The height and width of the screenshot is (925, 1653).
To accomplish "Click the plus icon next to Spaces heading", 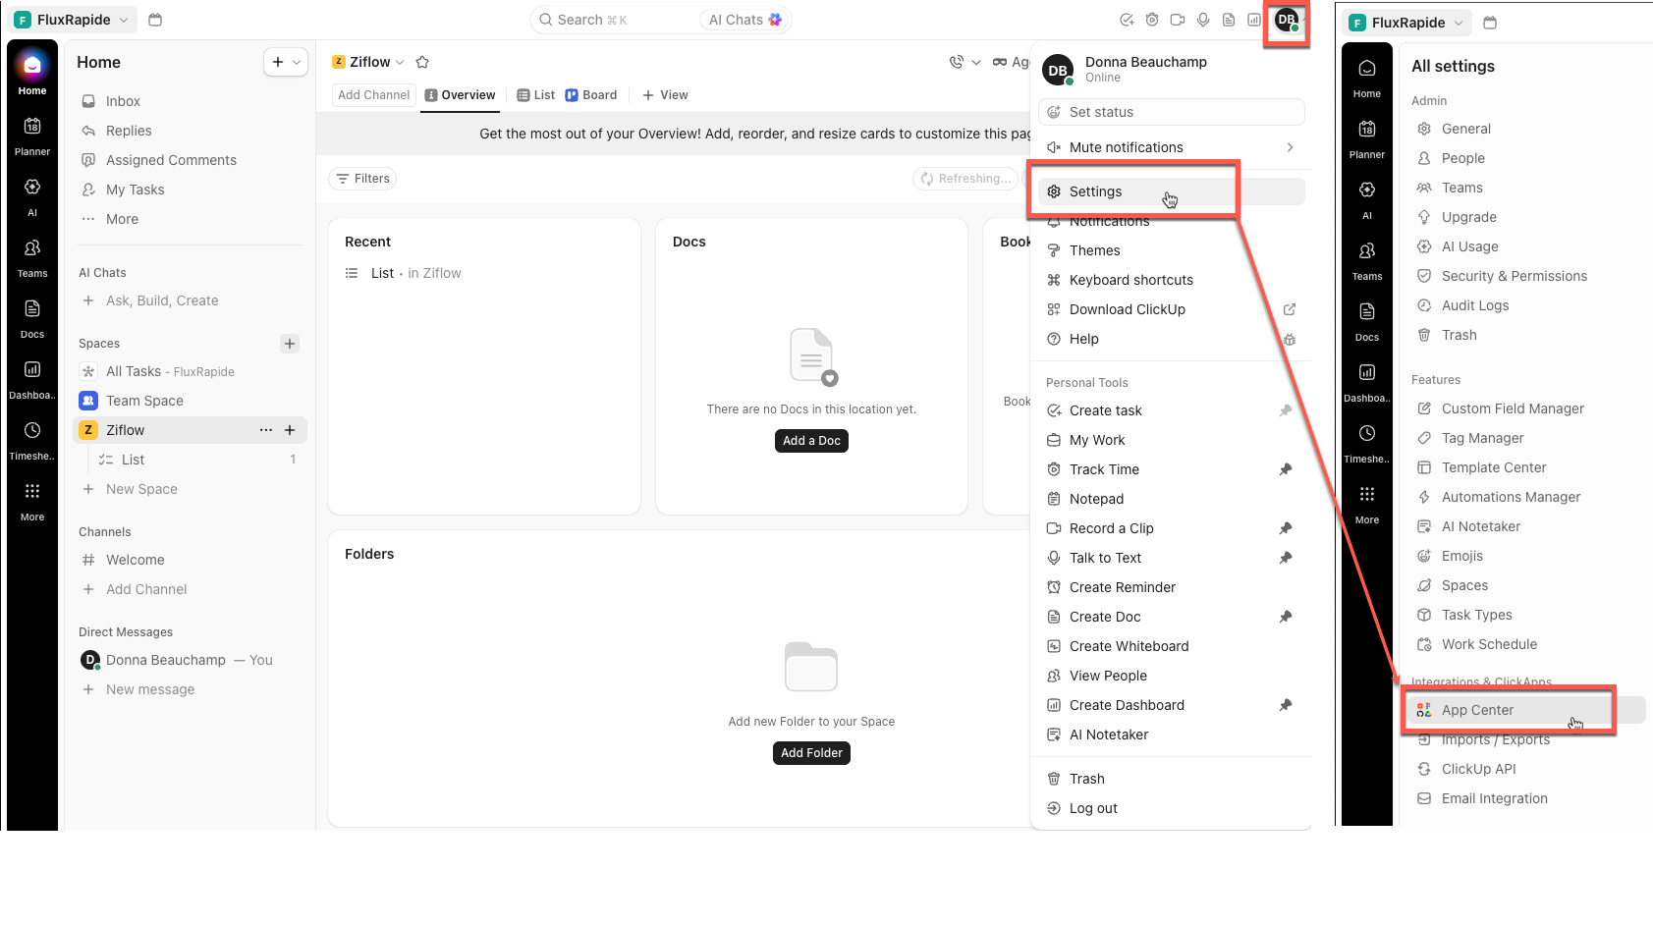I will [x=290, y=344].
